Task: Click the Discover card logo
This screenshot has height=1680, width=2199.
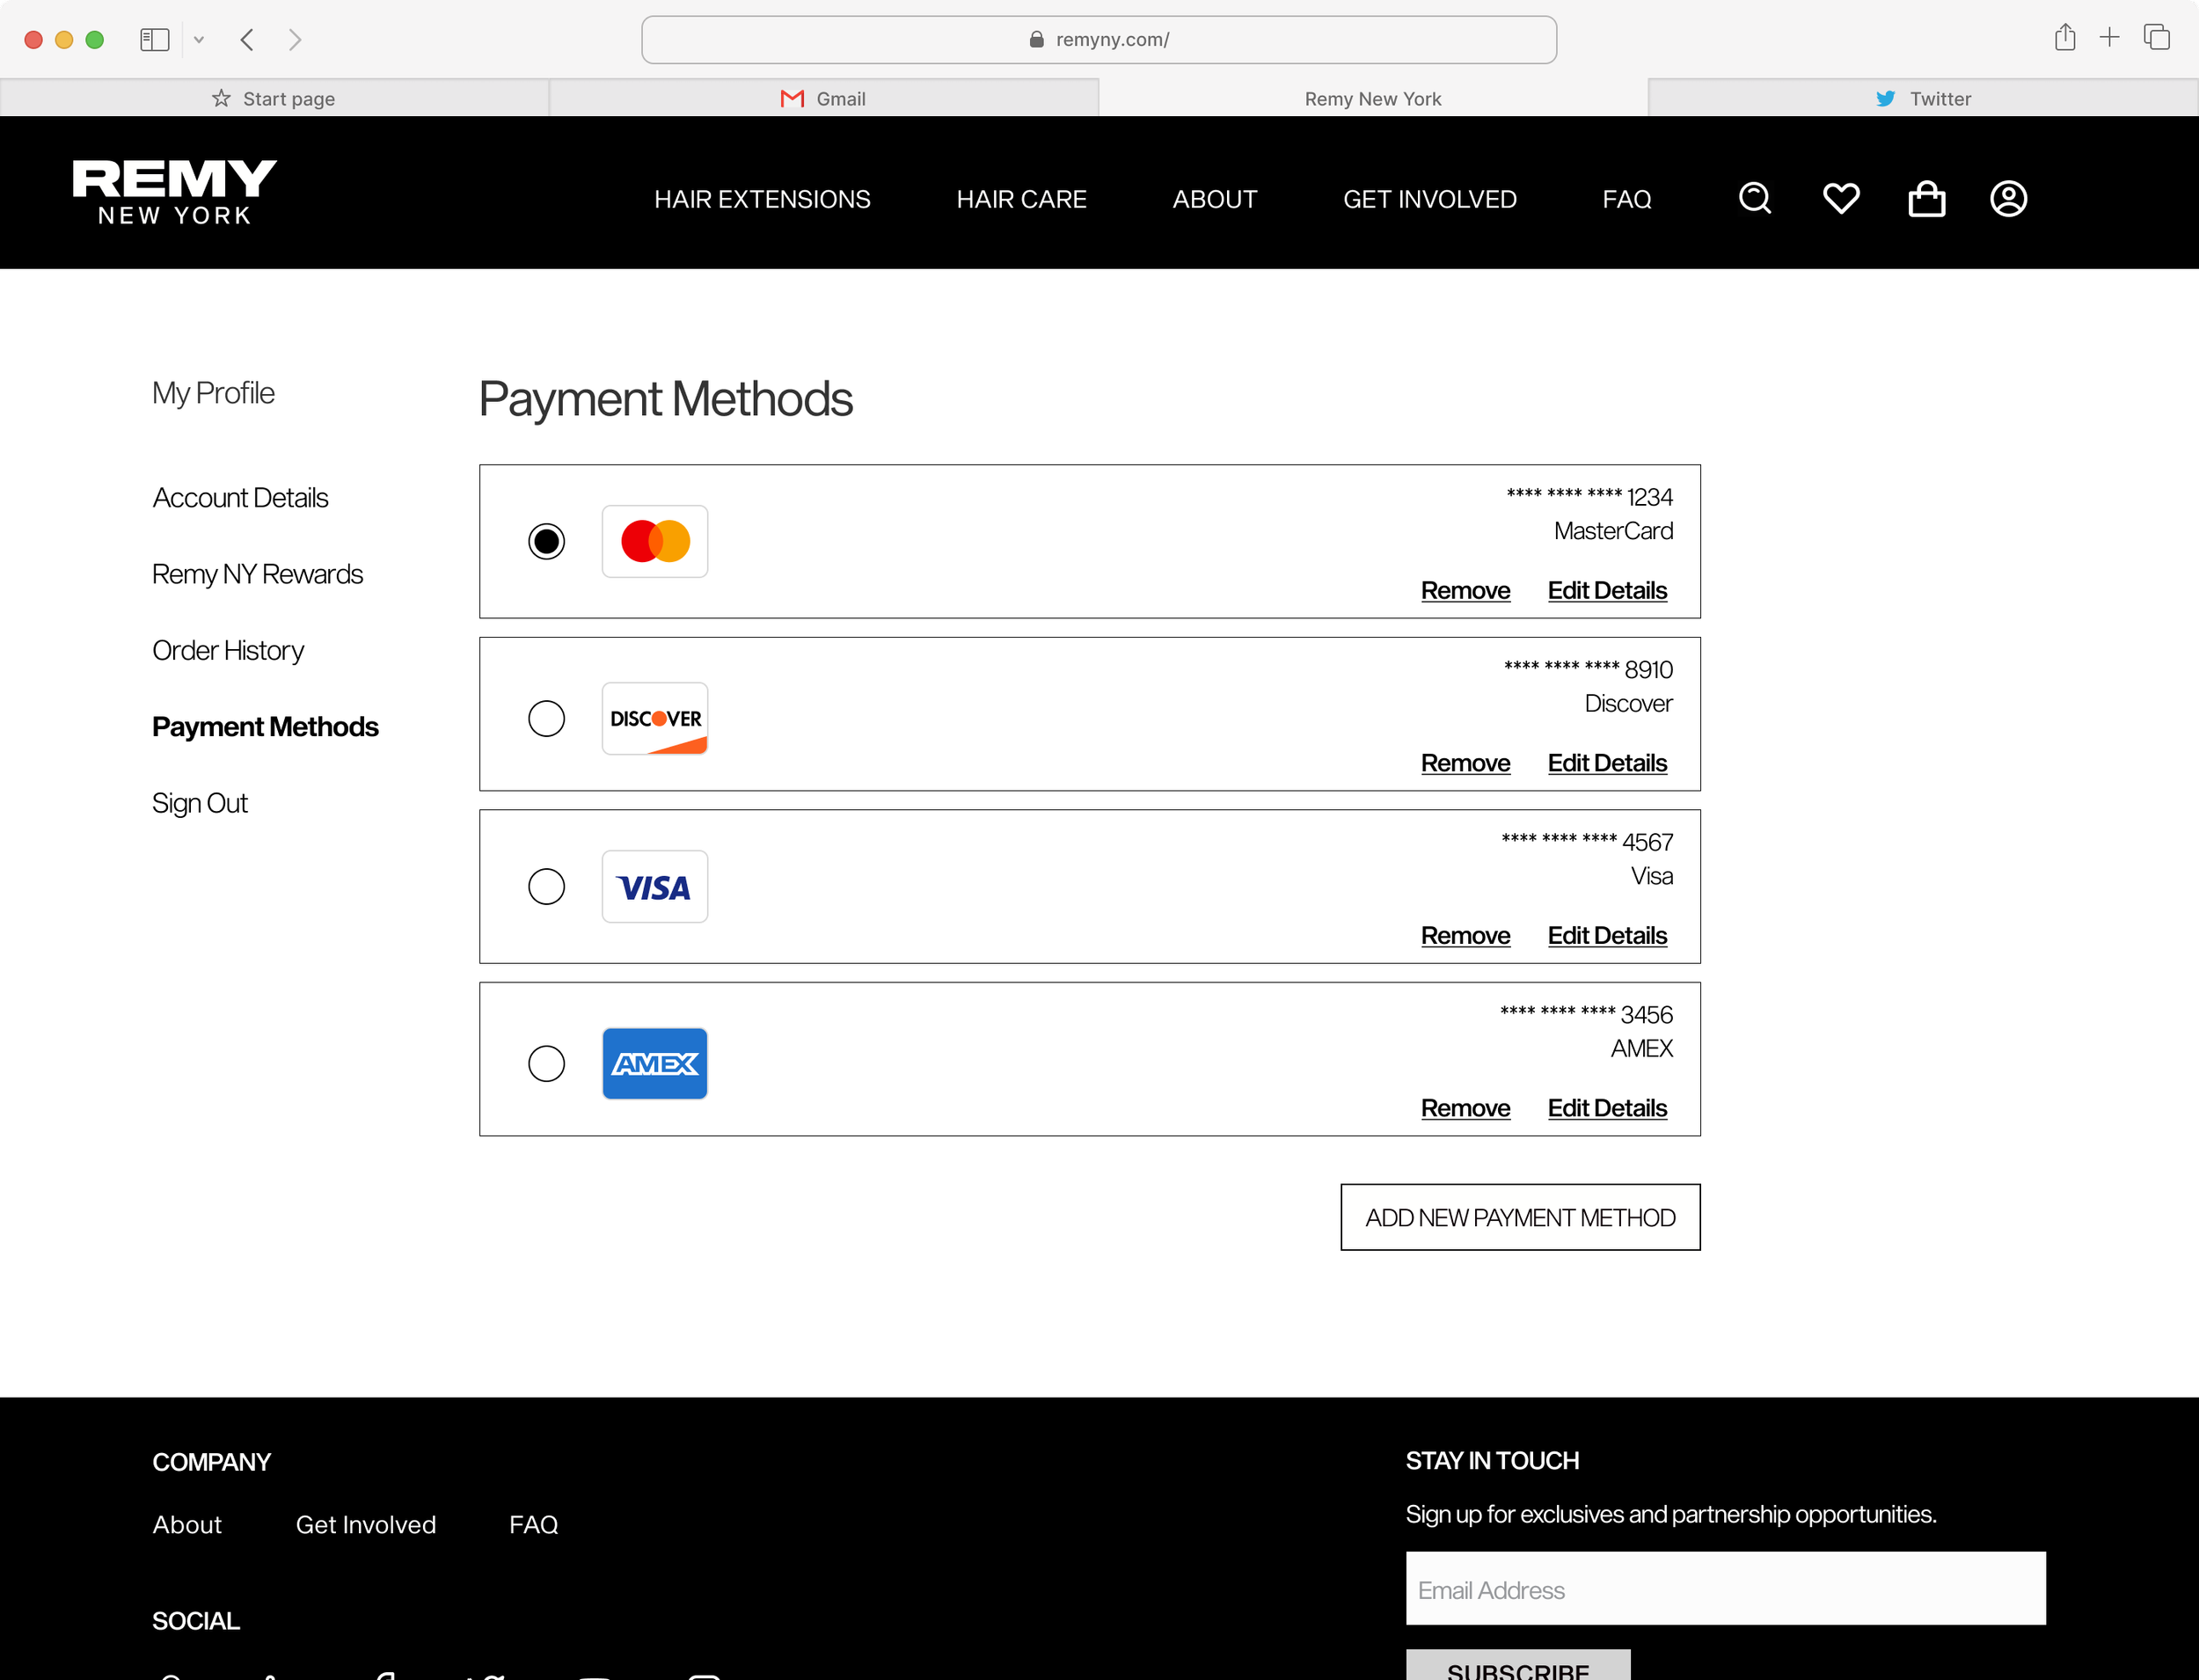Action: (x=655, y=718)
